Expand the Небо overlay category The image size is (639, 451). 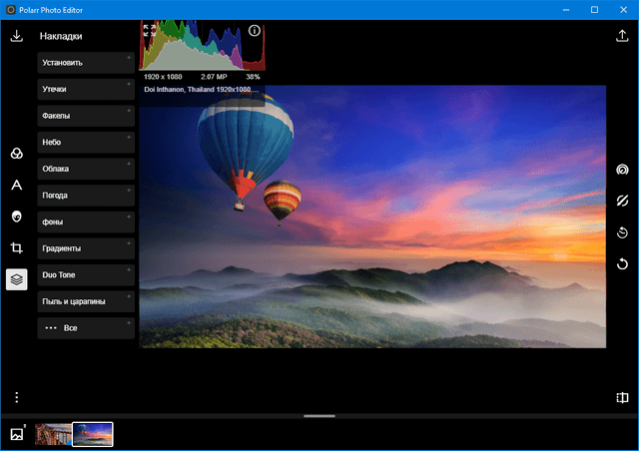point(86,143)
